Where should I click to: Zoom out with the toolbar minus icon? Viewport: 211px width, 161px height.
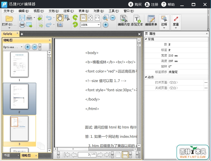[113, 18]
